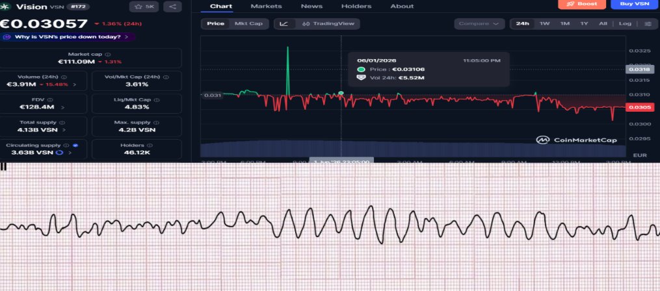The width and height of the screenshot is (660, 291).
Task: Click the 24h volume bar strip under chart
Action: pyautogui.click(x=413, y=149)
